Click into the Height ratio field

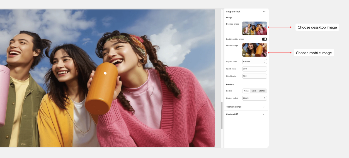[x=254, y=76]
